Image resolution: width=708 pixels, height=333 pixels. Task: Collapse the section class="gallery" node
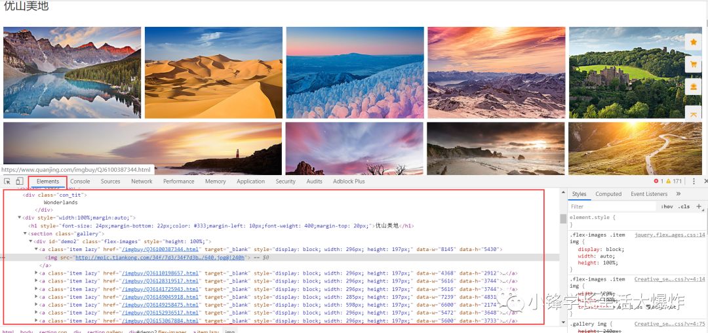pyautogui.click(x=26, y=234)
